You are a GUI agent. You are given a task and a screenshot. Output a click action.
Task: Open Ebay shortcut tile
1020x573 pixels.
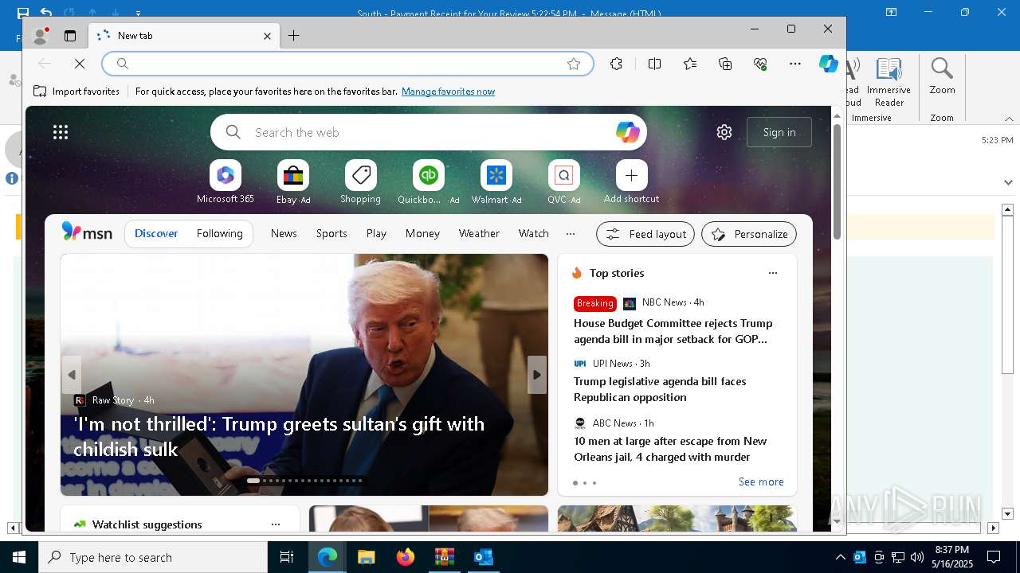pos(293,182)
